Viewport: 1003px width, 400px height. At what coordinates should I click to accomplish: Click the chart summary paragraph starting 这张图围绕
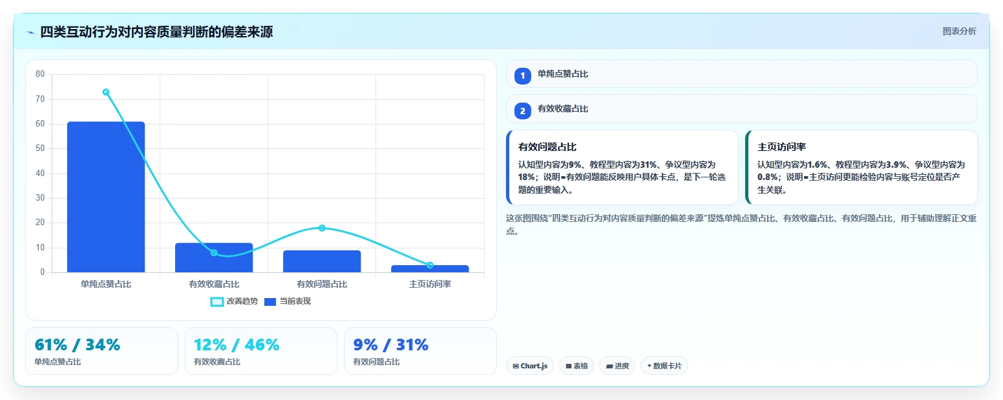(x=741, y=225)
